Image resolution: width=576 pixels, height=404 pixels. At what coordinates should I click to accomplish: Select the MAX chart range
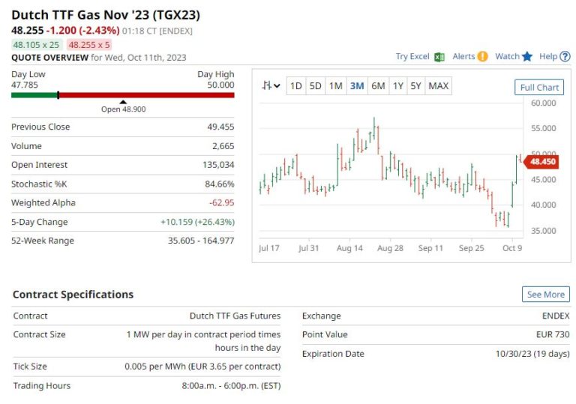click(438, 86)
